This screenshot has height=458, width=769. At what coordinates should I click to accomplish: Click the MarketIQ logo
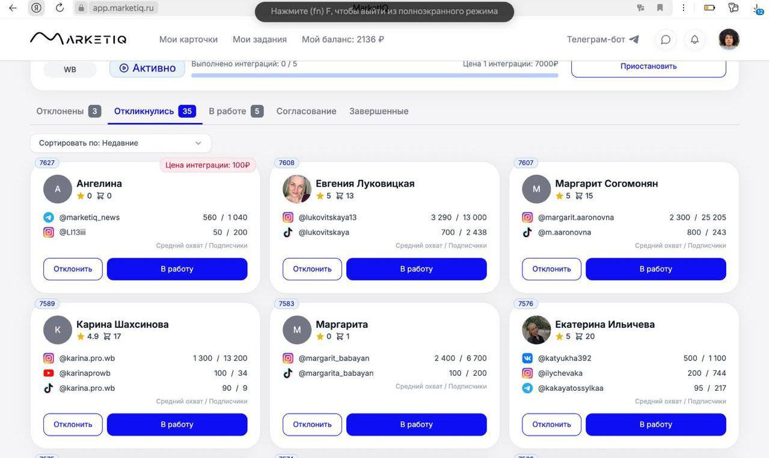[78, 38]
